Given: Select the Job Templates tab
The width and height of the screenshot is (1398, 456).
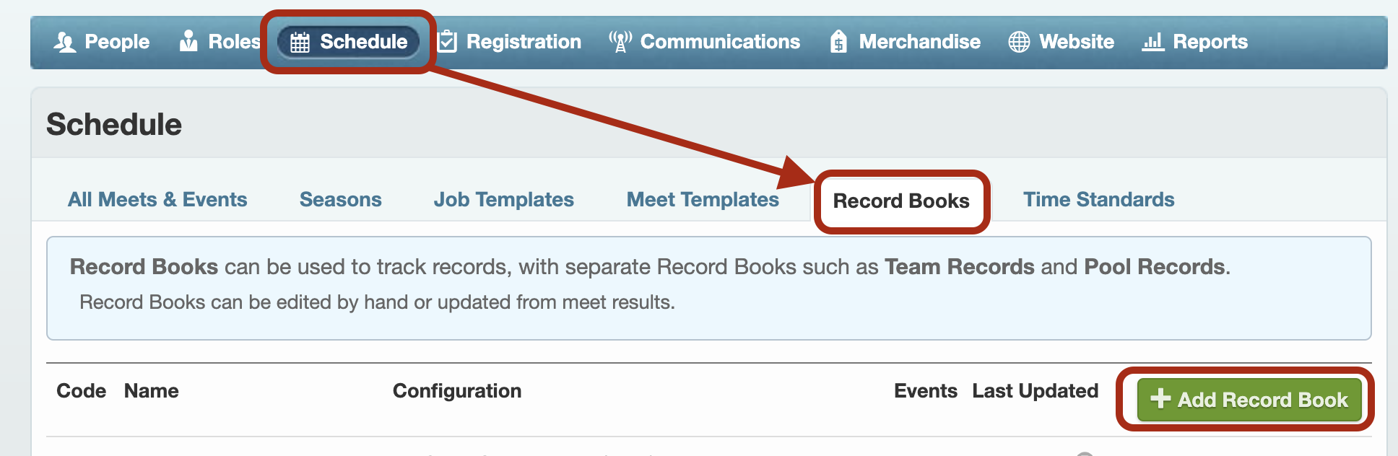Looking at the screenshot, I should coord(503,200).
